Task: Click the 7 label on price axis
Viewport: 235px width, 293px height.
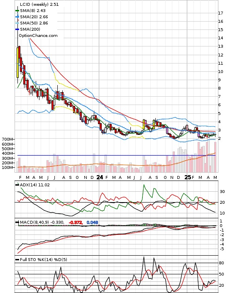Action: click(220, 97)
